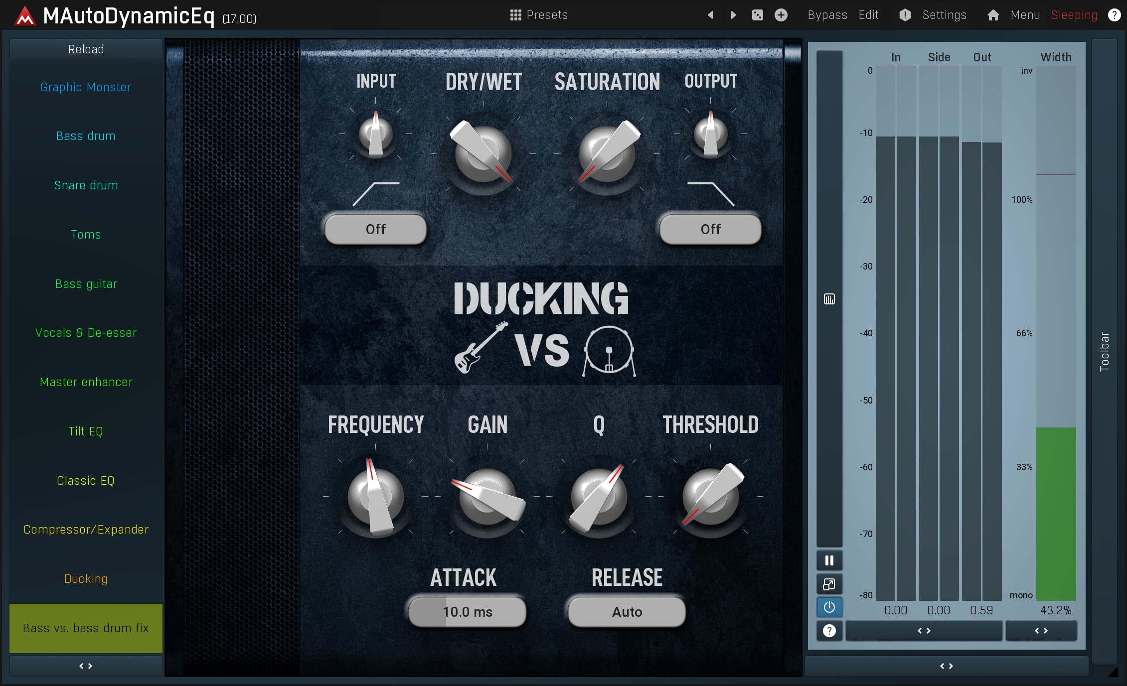Click the meter popup window icon
This screenshot has width=1127, height=686.
(x=829, y=584)
